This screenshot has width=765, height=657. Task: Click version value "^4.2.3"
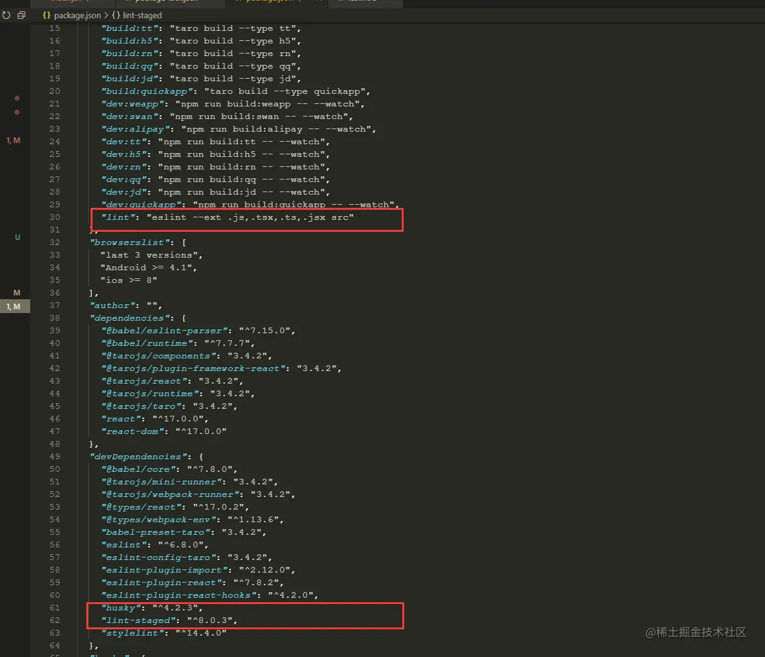176,608
